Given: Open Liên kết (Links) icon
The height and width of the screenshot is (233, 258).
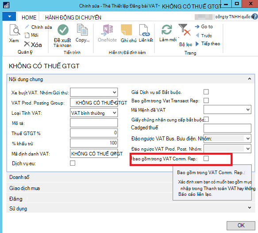Looking at the screenshot, I should point(144,30).
